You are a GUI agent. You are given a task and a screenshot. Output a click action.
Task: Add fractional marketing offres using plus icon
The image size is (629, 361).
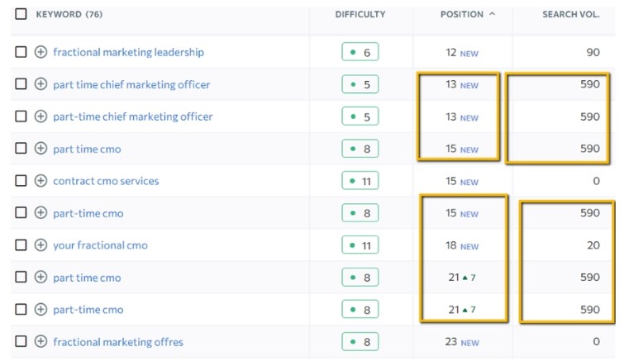41,342
